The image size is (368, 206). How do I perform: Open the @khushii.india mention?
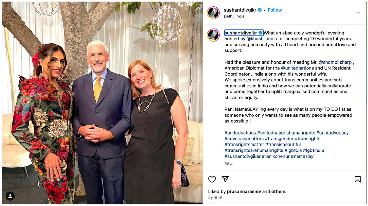[262, 39]
